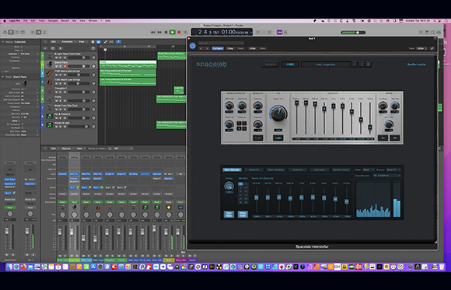
Task: Start playback with the green Play button
Action: click(x=173, y=32)
